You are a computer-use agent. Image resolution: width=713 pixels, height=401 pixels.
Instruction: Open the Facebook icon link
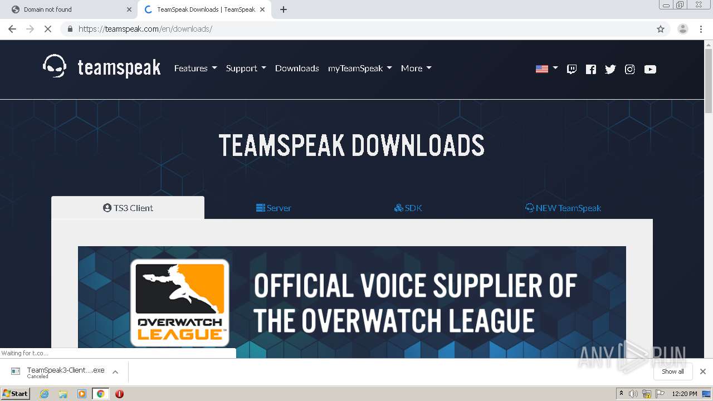coord(591,69)
